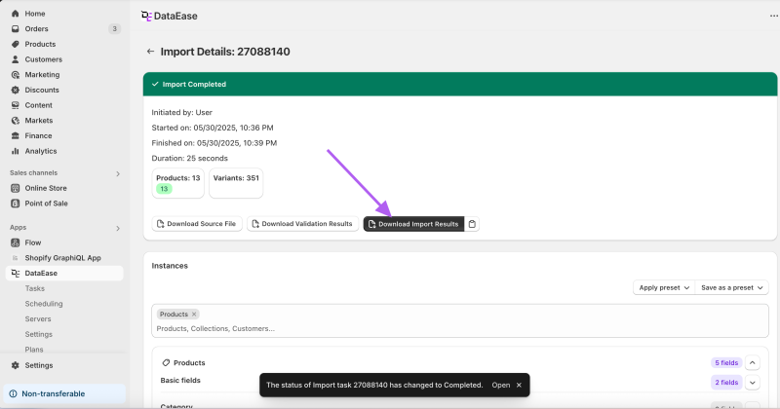
Task: Open Customers section
Action: 43,59
